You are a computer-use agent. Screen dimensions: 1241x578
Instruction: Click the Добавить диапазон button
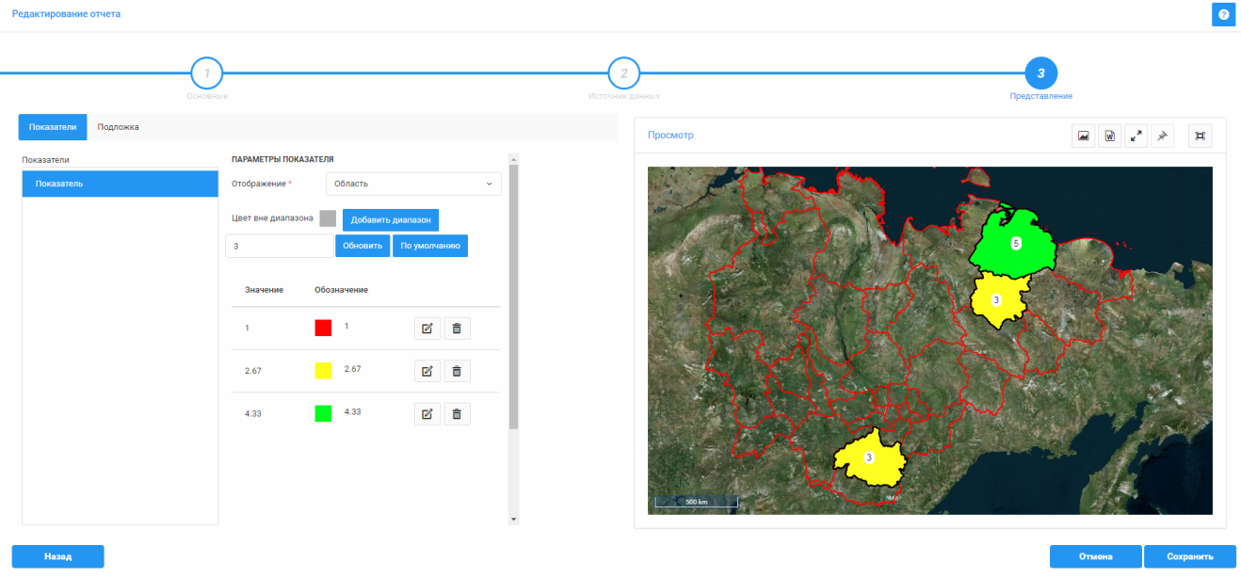tap(390, 219)
